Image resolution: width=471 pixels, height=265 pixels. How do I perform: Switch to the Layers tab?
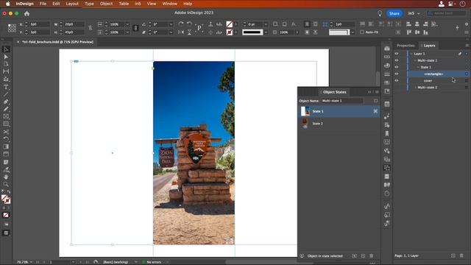429,46
